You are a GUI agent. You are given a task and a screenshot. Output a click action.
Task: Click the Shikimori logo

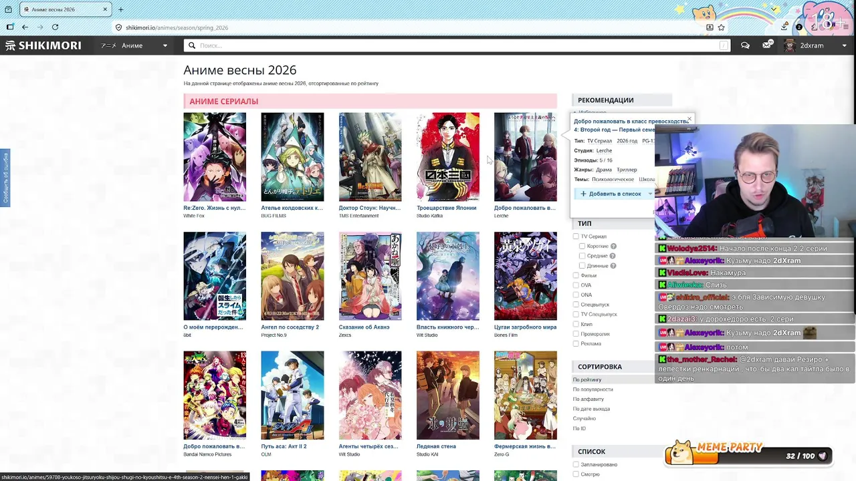click(43, 45)
